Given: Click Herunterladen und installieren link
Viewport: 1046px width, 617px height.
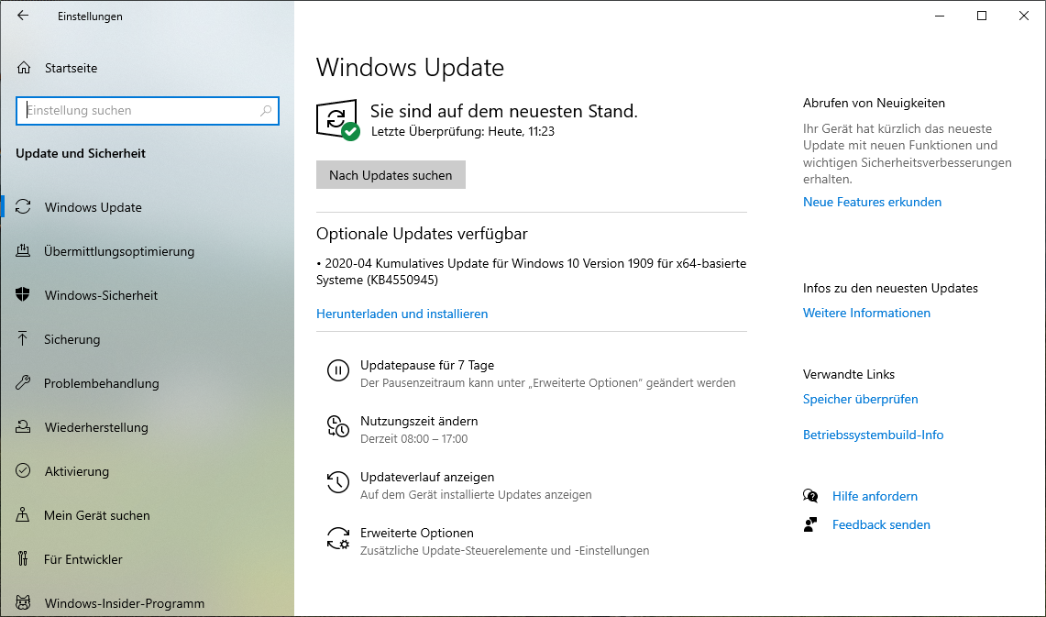Looking at the screenshot, I should [x=402, y=314].
